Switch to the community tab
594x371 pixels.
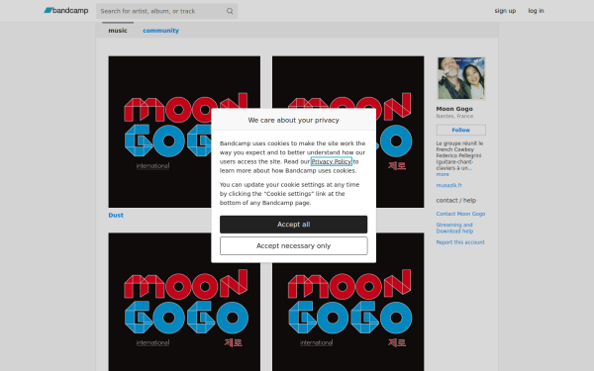click(x=160, y=31)
